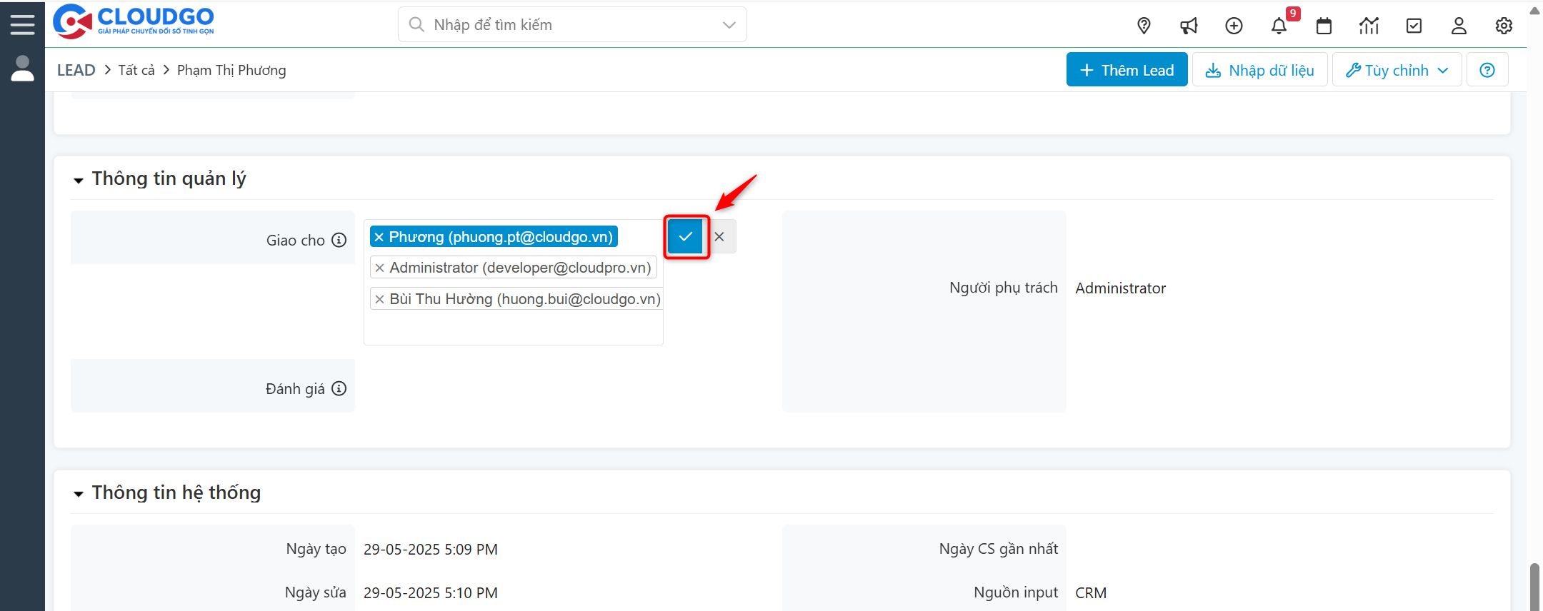Click the info icon next to Đánh giá
This screenshot has height=611, width=1543.
339,388
